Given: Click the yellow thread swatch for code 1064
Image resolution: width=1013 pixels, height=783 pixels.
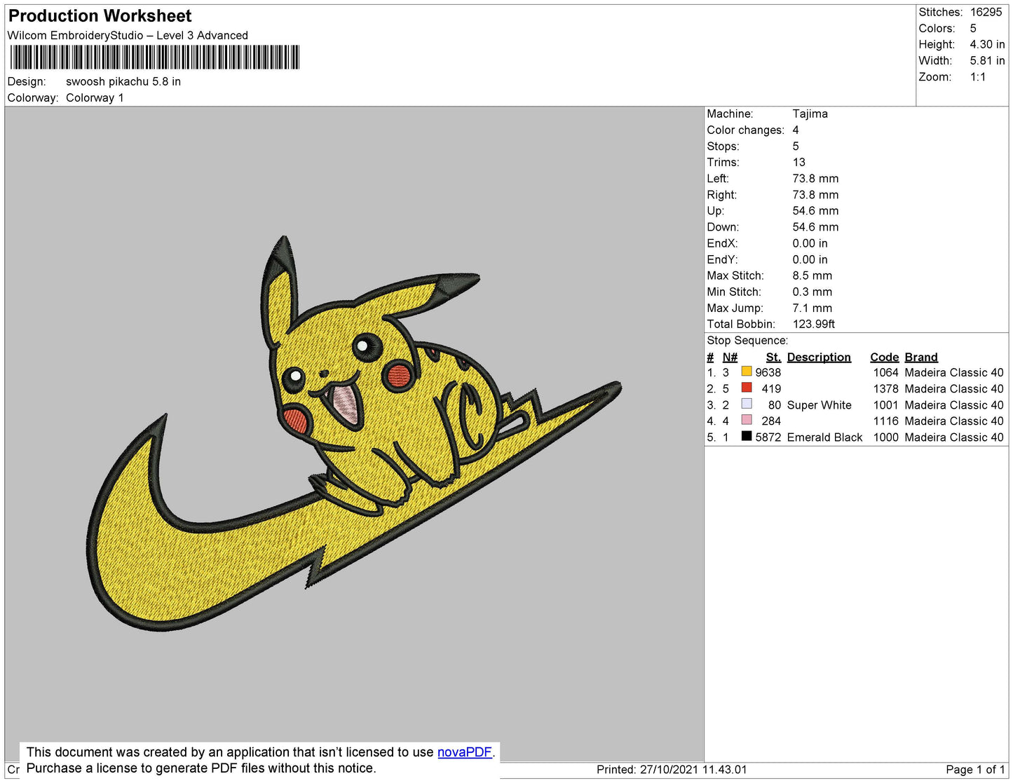Looking at the screenshot, I should tap(747, 372).
